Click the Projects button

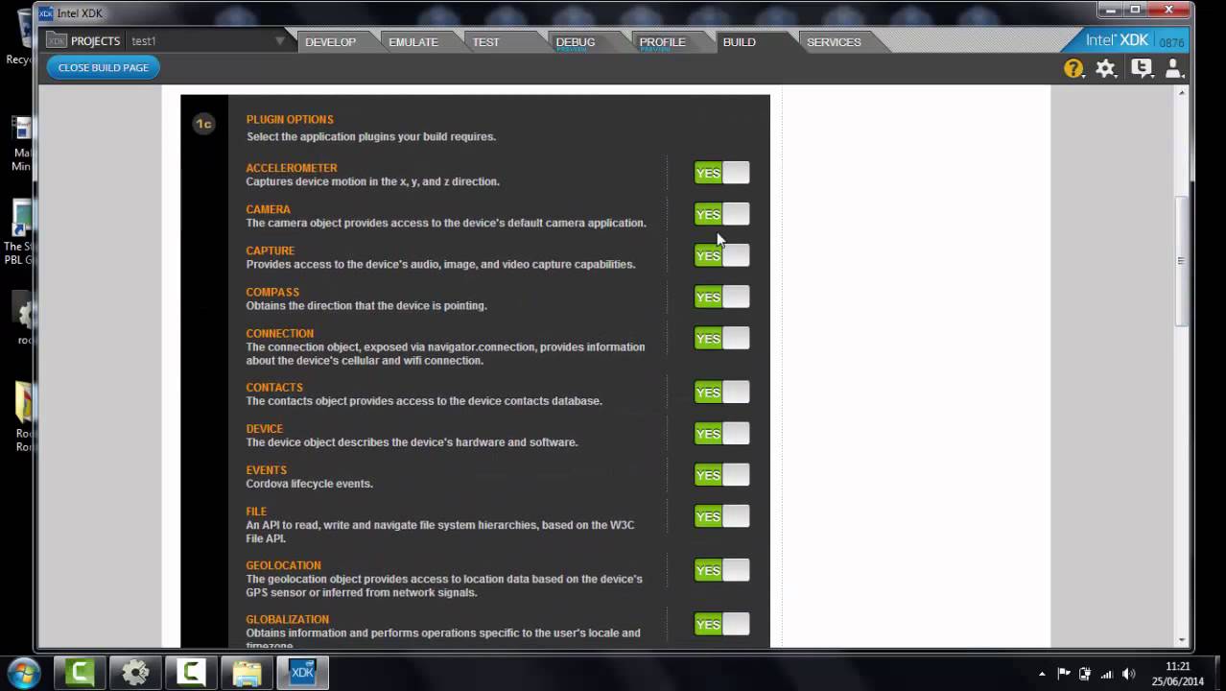click(83, 41)
